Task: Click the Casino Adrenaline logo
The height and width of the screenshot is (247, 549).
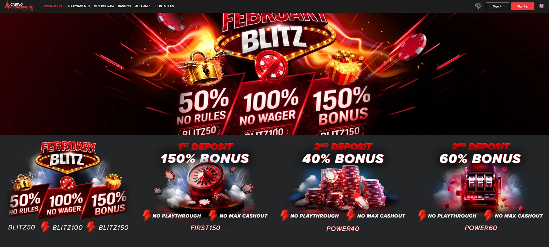Action: click(x=19, y=6)
